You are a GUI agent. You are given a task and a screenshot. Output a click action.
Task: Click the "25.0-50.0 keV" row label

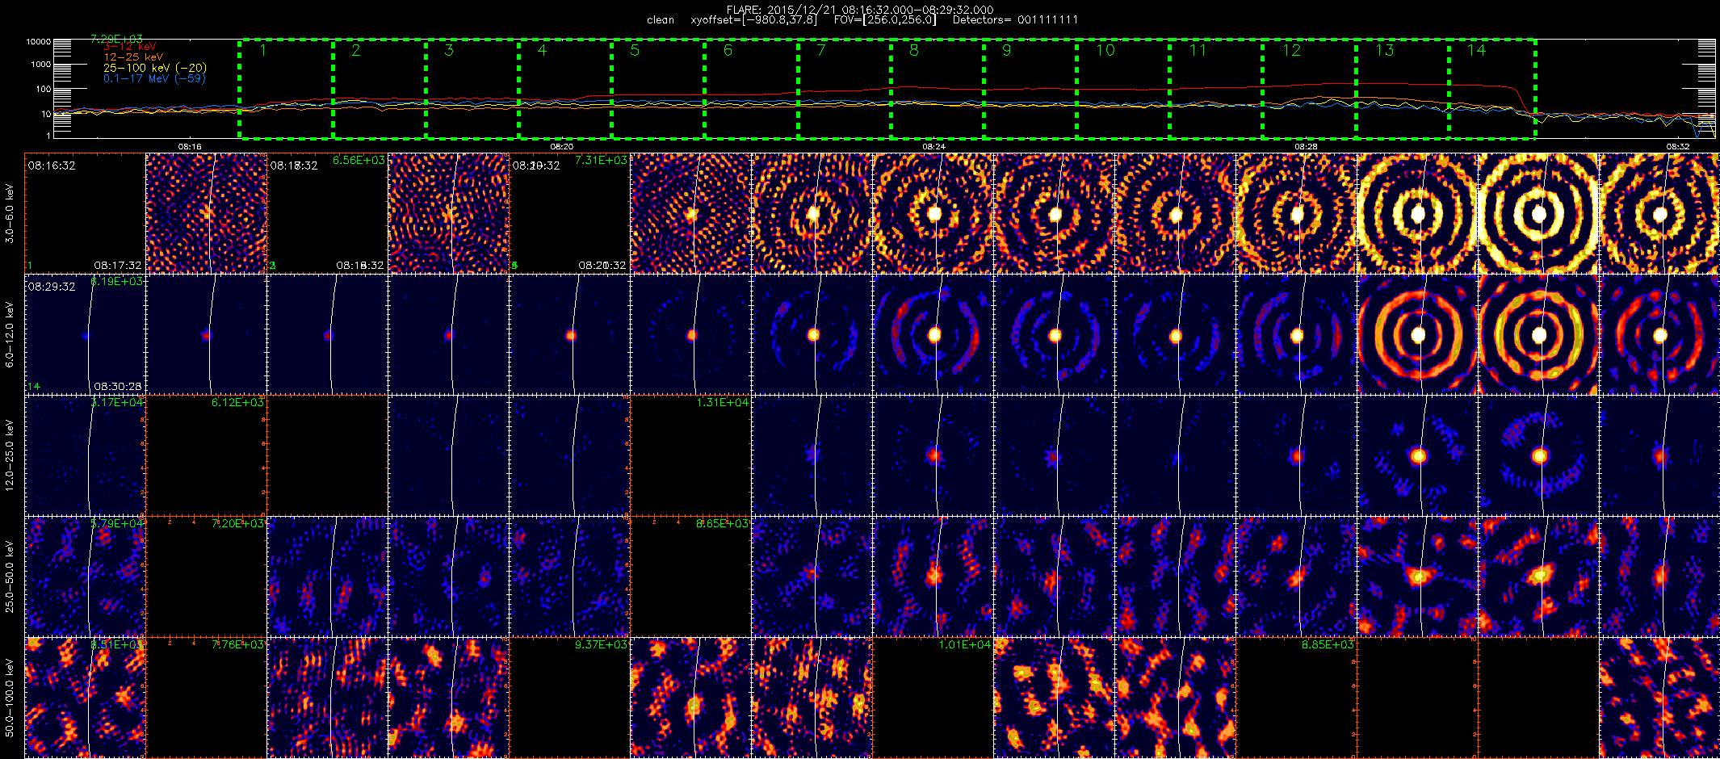(x=10, y=577)
